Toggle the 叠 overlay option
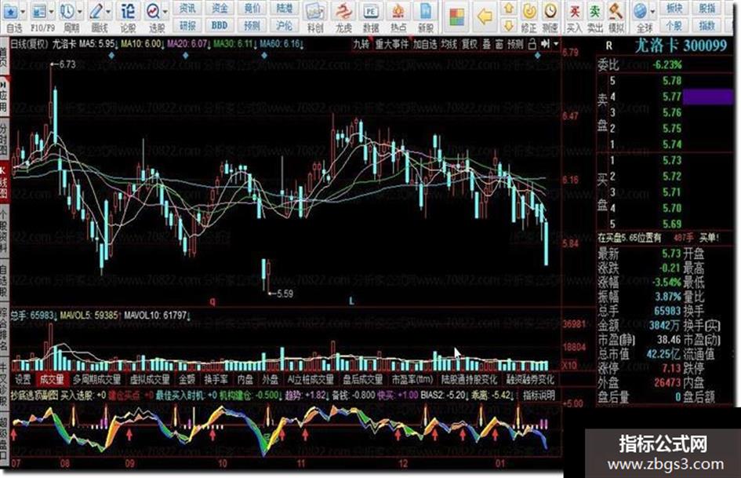This screenshot has height=478, width=741. [x=487, y=45]
